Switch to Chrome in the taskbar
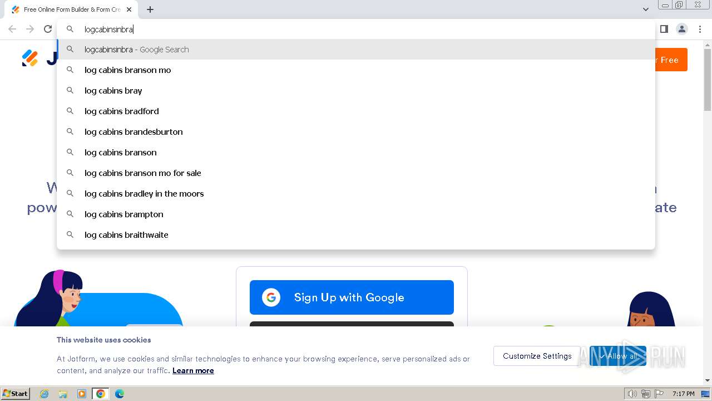 click(x=101, y=394)
